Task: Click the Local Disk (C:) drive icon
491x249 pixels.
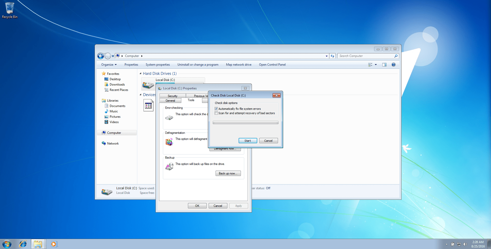Action: pos(148,85)
